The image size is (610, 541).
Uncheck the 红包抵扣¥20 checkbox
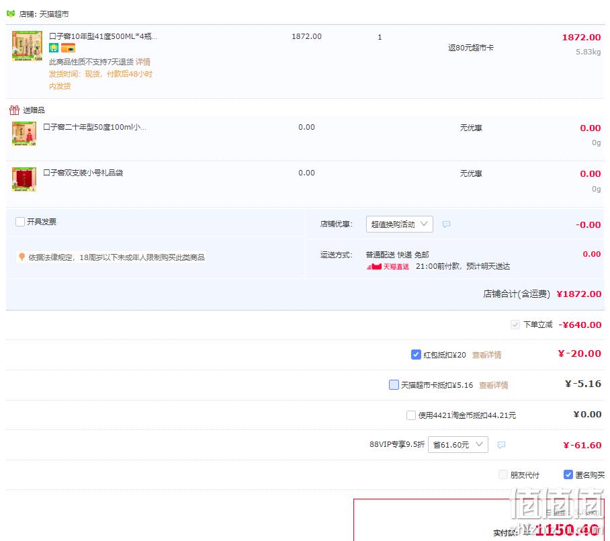tap(415, 355)
